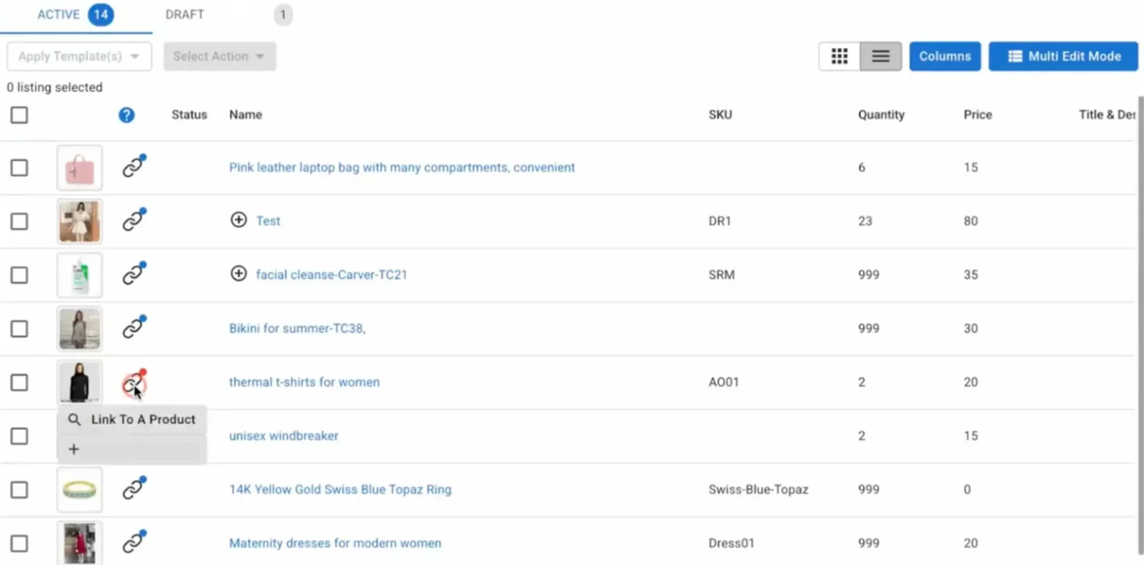Open Bikini for summer-TC38 listing link
This screenshot has height=565, width=1144.
click(x=297, y=329)
